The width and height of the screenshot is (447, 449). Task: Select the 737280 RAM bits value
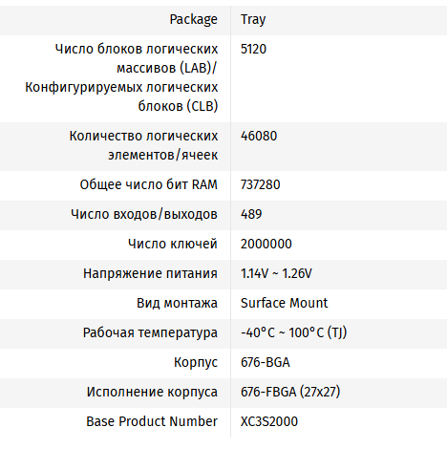(x=261, y=184)
